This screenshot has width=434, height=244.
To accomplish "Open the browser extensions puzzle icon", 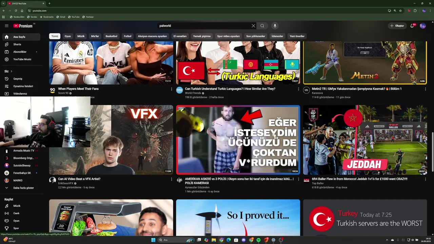I will pyautogui.click(x=415, y=11).
